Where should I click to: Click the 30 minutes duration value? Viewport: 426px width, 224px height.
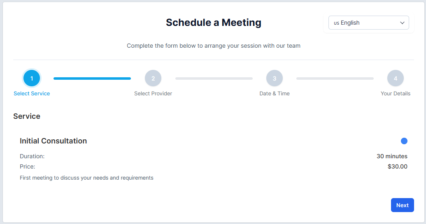[x=392, y=156]
